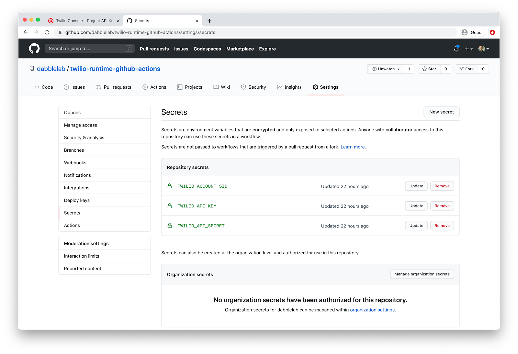Reload the page with refresh icon
The width and height of the screenshot is (518, 354).
pyautogui.click(x=47, y=32)
